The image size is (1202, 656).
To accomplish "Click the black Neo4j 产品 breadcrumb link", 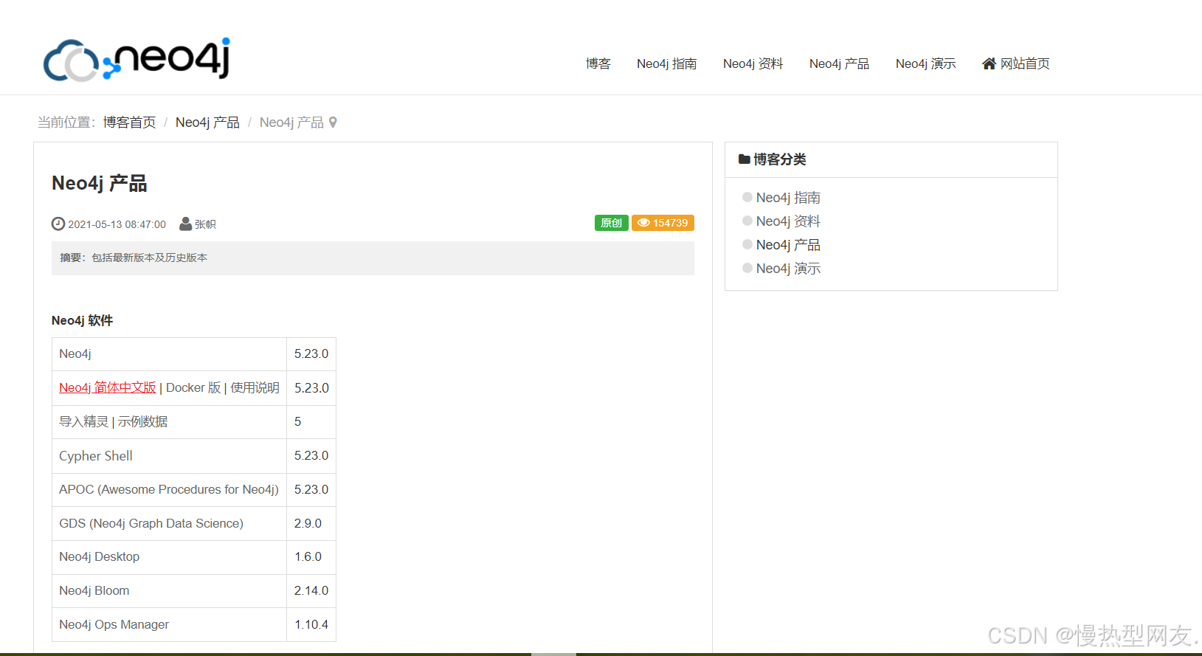I will coord(207,122).
